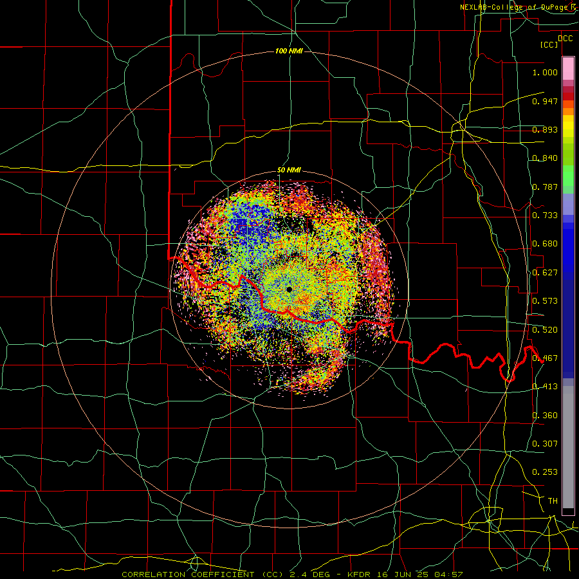This screenshot has height=579, width=579.
Task: Click the 0.573 value on the color scale
Action: coord(545,301)
